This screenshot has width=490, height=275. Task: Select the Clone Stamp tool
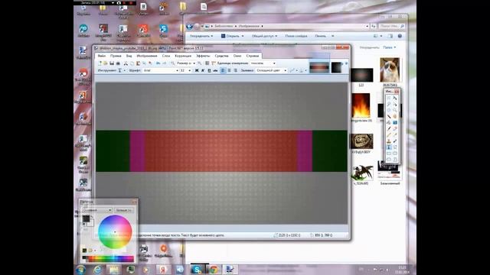(389, 141)
